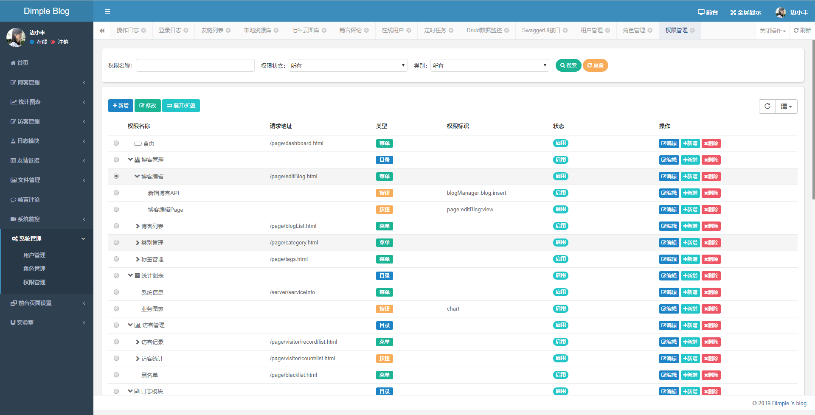Click the 修改 toolbar button
This screenshot has width=815, height=415.
tap(148, 106)
